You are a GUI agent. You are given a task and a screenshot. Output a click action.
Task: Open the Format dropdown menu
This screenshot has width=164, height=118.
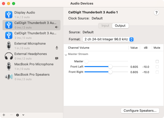click(x=108, y=39)
